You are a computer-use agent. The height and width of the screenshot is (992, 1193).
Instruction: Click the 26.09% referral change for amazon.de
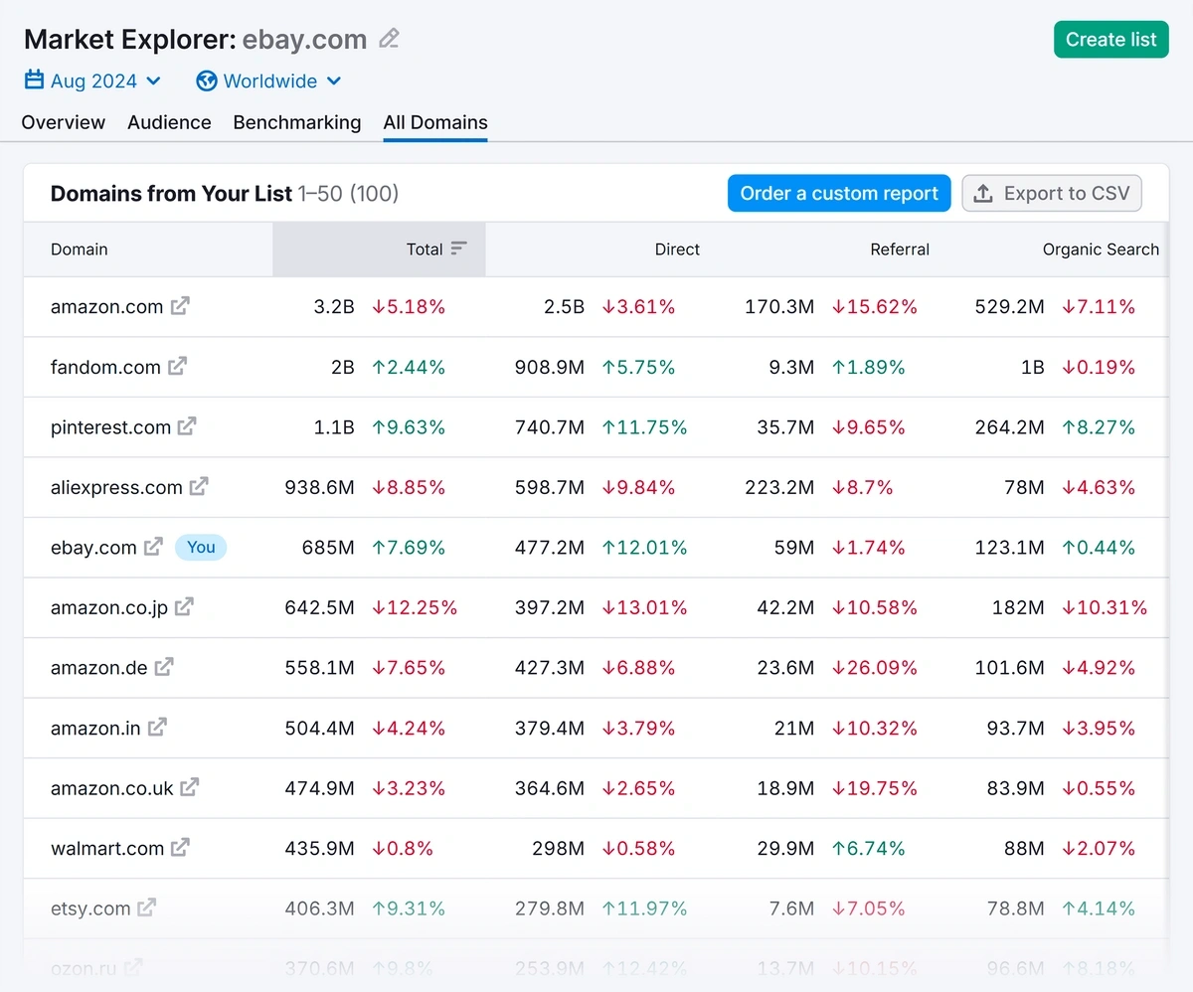click(875, 668)
